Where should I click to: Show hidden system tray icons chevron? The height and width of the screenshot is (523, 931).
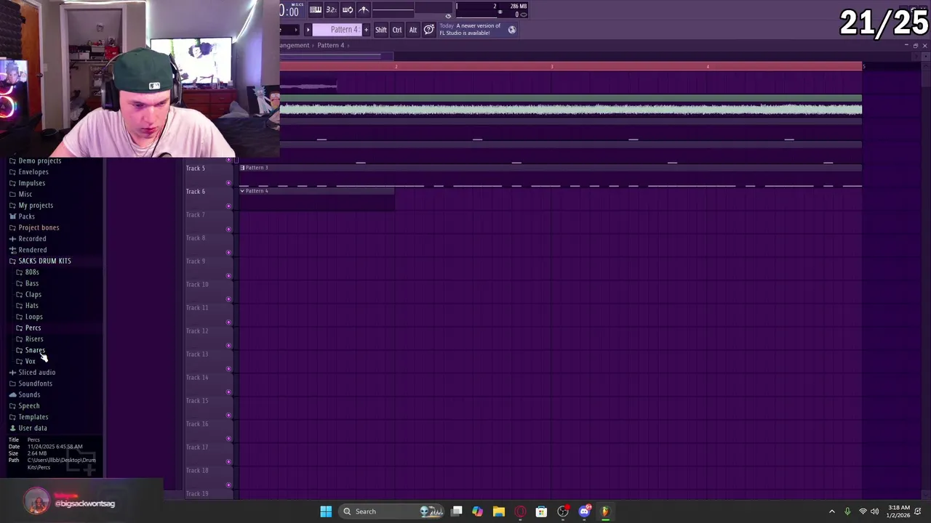832,511
